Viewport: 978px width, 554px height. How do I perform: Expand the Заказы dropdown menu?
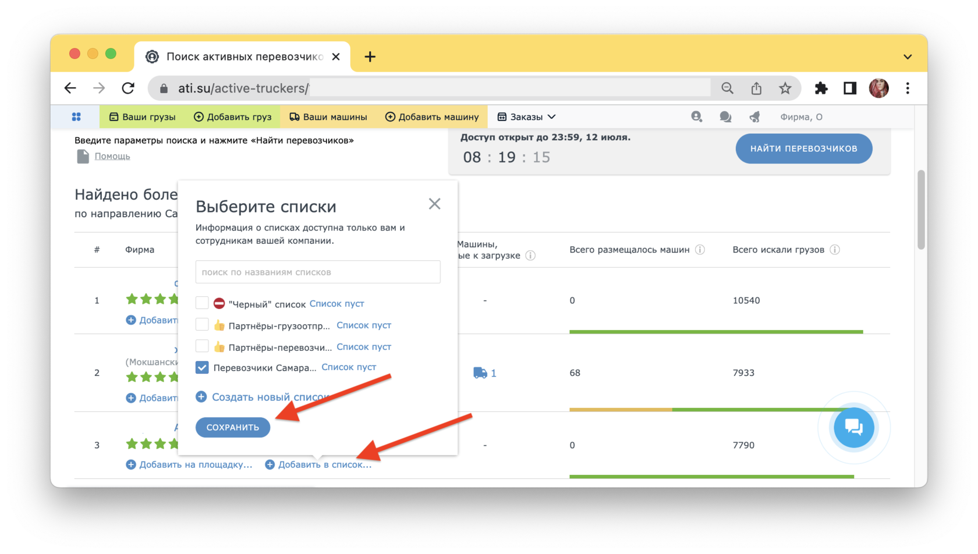coord(526,117)
